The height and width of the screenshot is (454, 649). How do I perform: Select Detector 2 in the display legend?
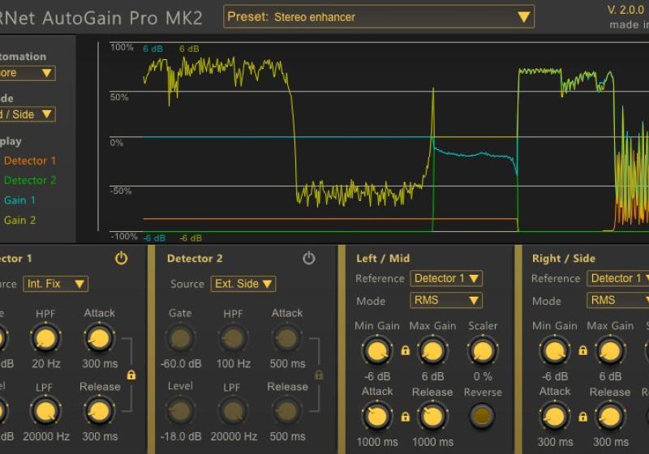pyautogui.click(x=30, y=181)
